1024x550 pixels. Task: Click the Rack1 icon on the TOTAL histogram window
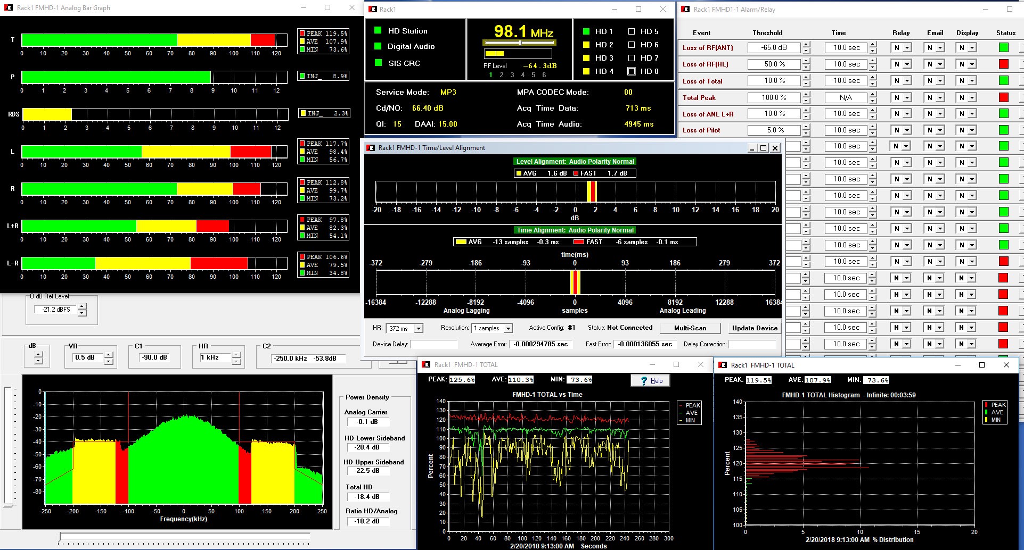(723, 365)
